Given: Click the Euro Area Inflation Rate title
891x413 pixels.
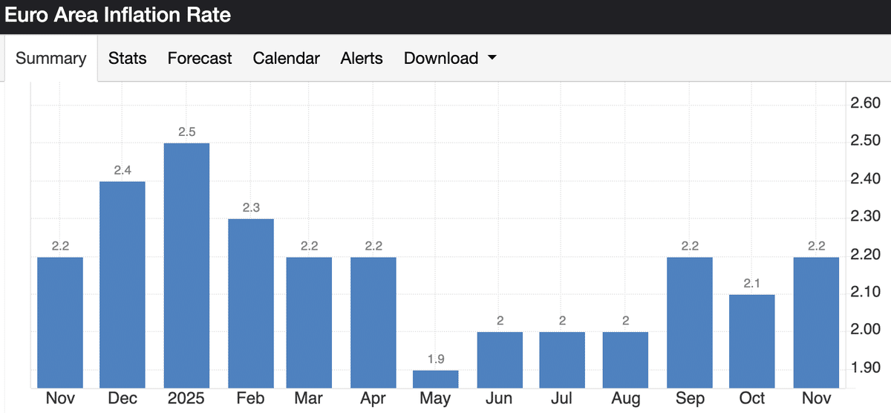Looking at the screenshot, I should click(118, 15).
